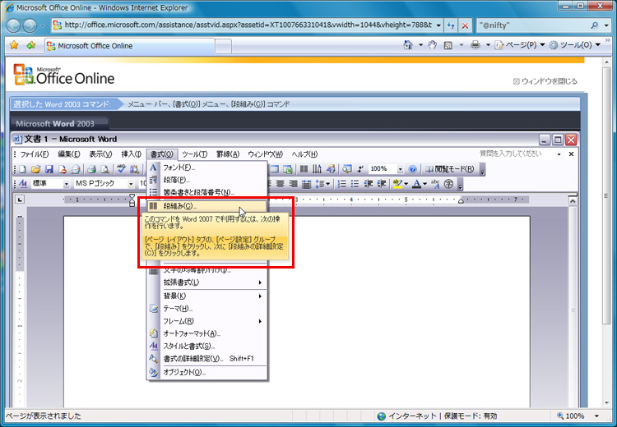Screen dimensions: 617x427
Task: Click the distributed alignment icon
Action: [x=307, y=183]
